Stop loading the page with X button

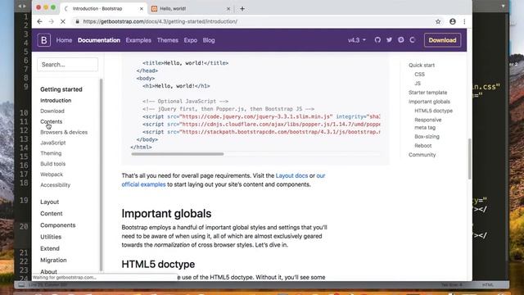63,21
